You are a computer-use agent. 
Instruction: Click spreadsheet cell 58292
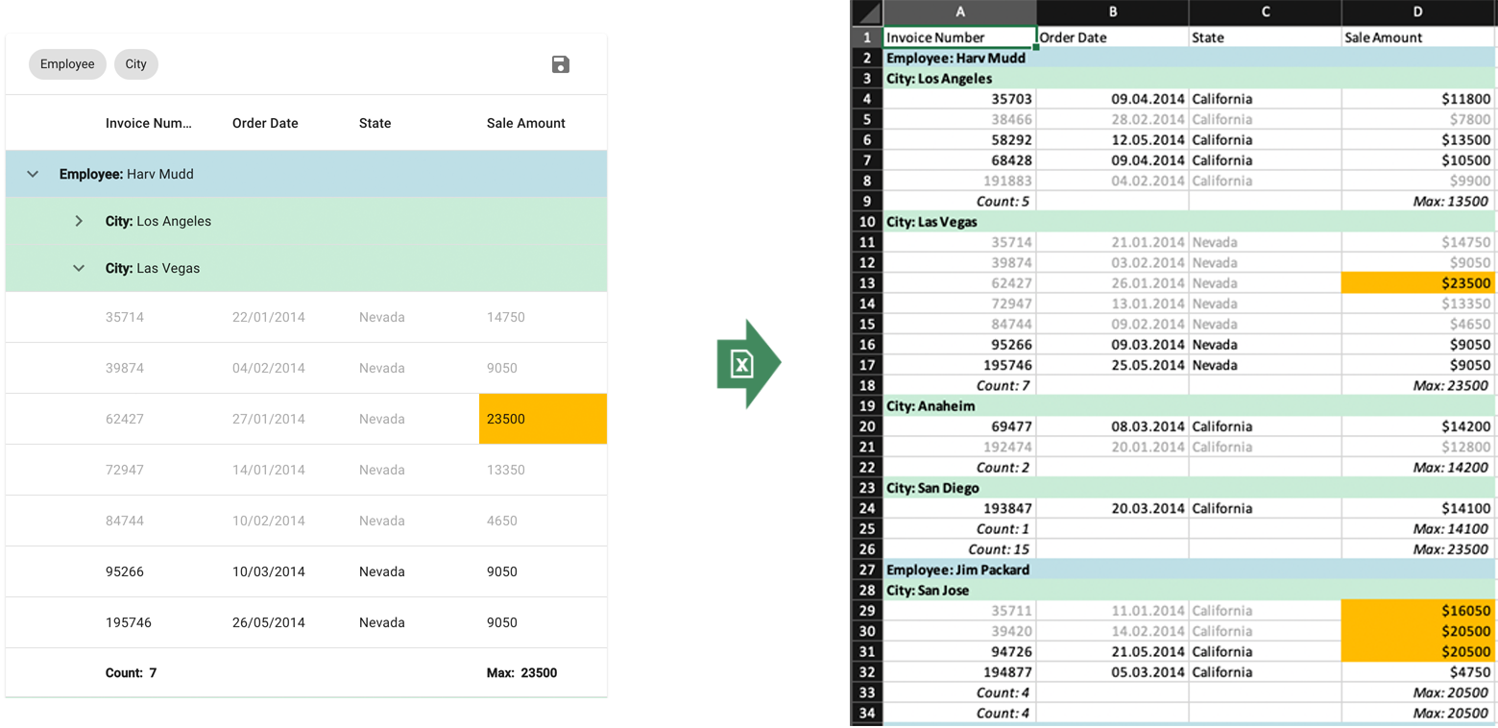click(x=959, y=140)
